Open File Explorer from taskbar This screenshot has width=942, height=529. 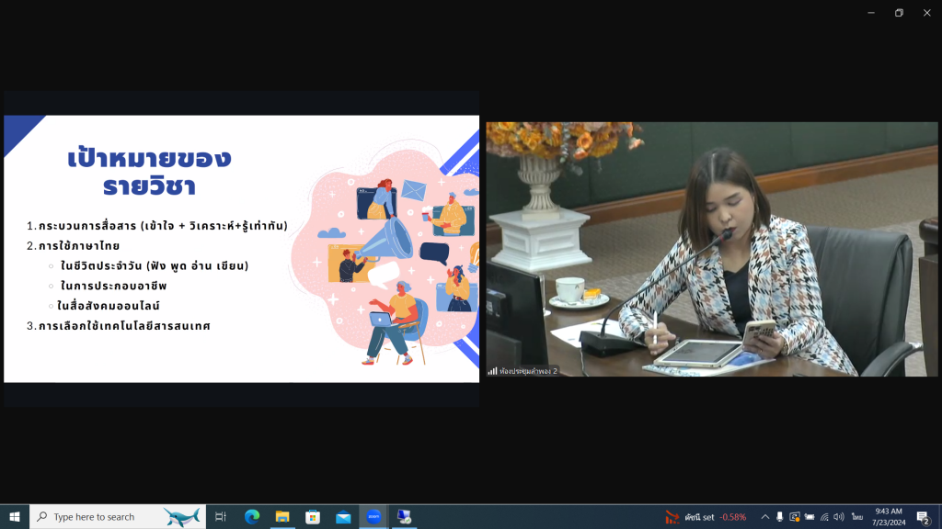tap(282, 517)
